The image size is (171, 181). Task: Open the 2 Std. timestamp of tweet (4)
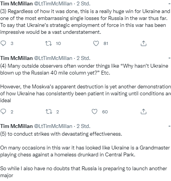tap(83, 58)
